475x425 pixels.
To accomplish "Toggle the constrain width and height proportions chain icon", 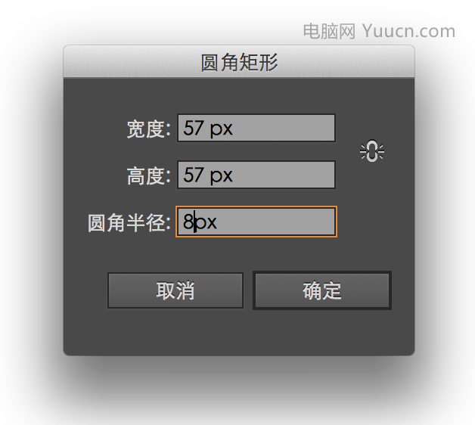I will click(x=372, y=150).
